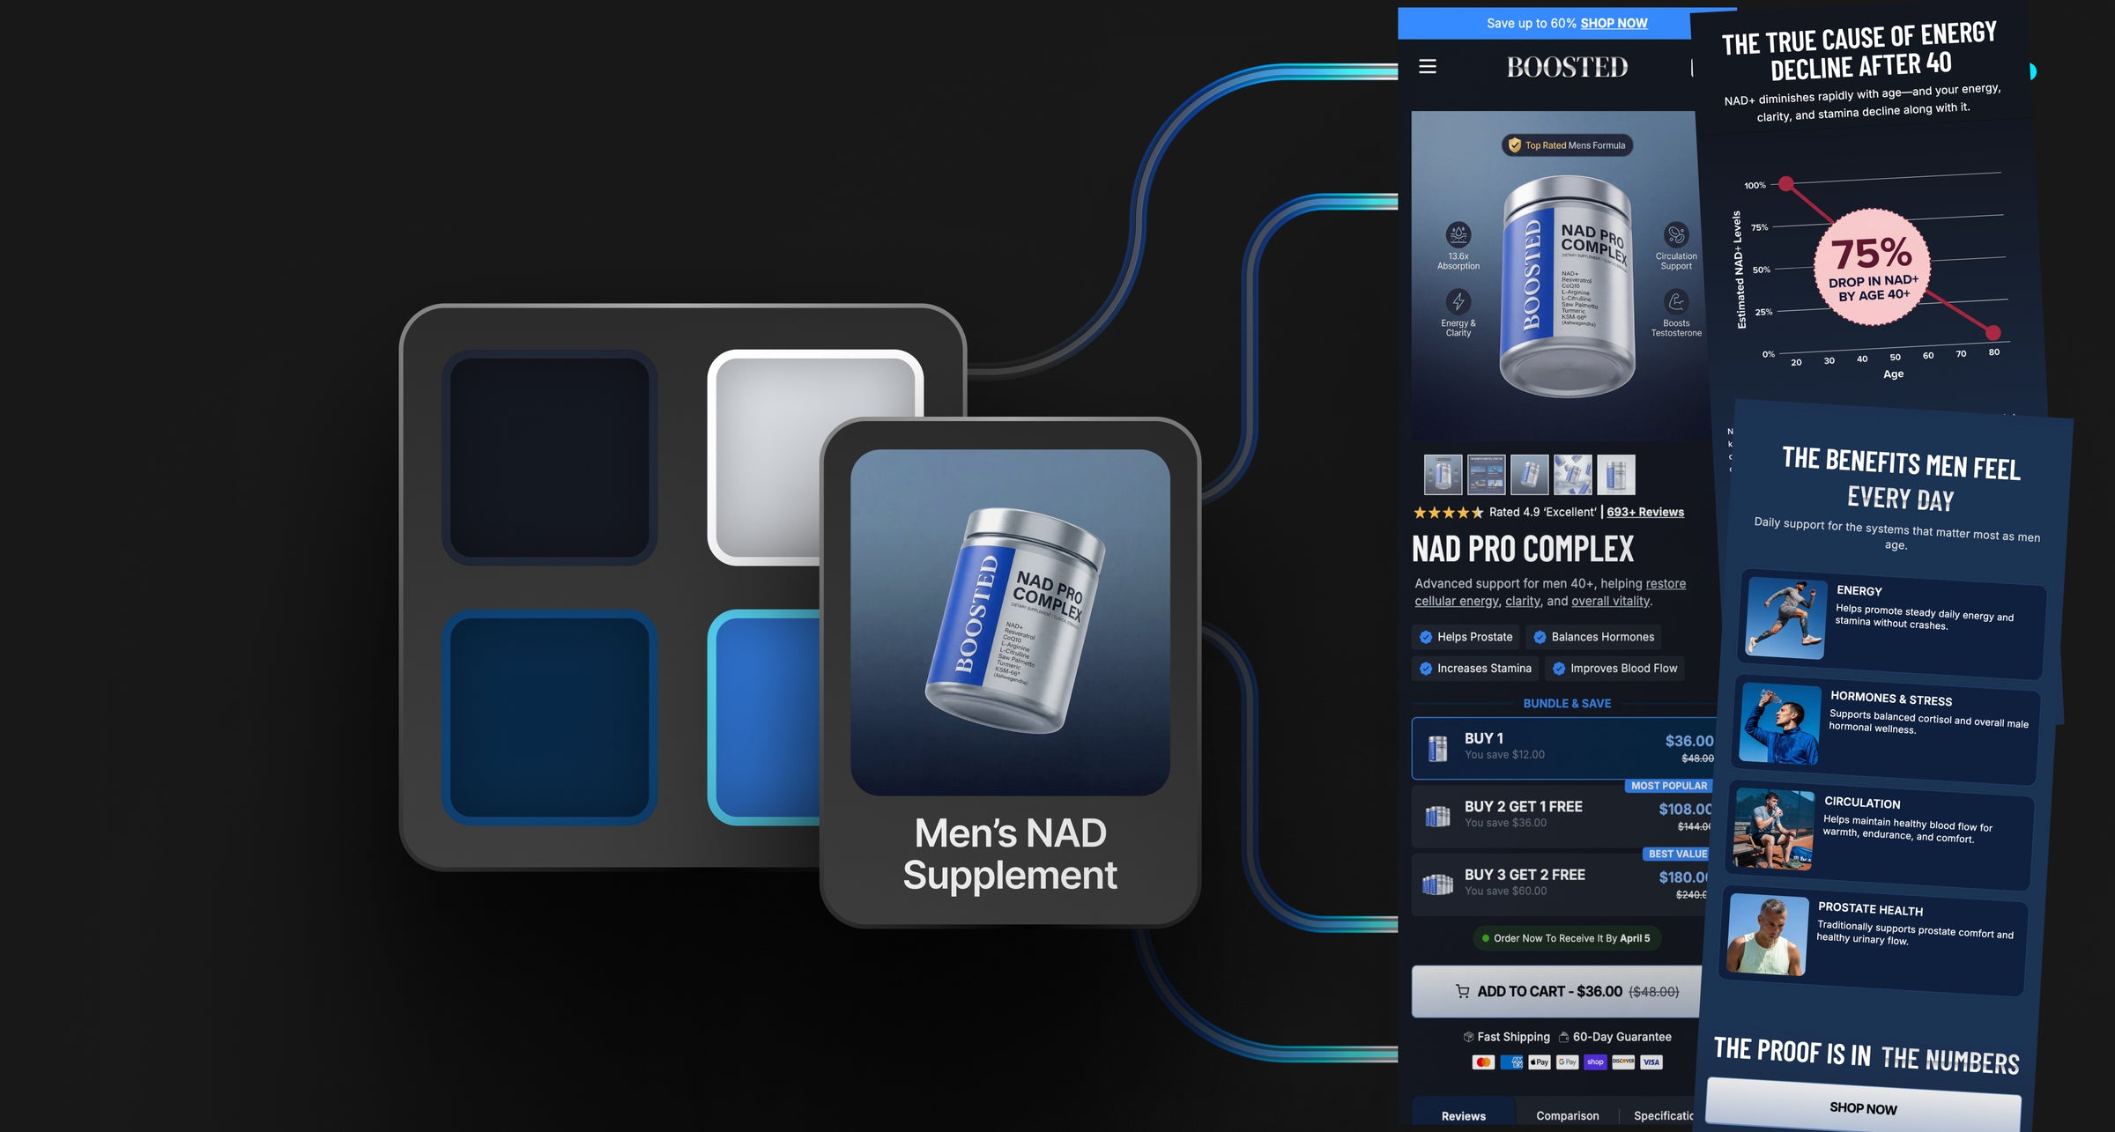Click the American Express payment icon
The width and height of the screenshot is (2115, 1132).
click(x=1511, y=1062)
